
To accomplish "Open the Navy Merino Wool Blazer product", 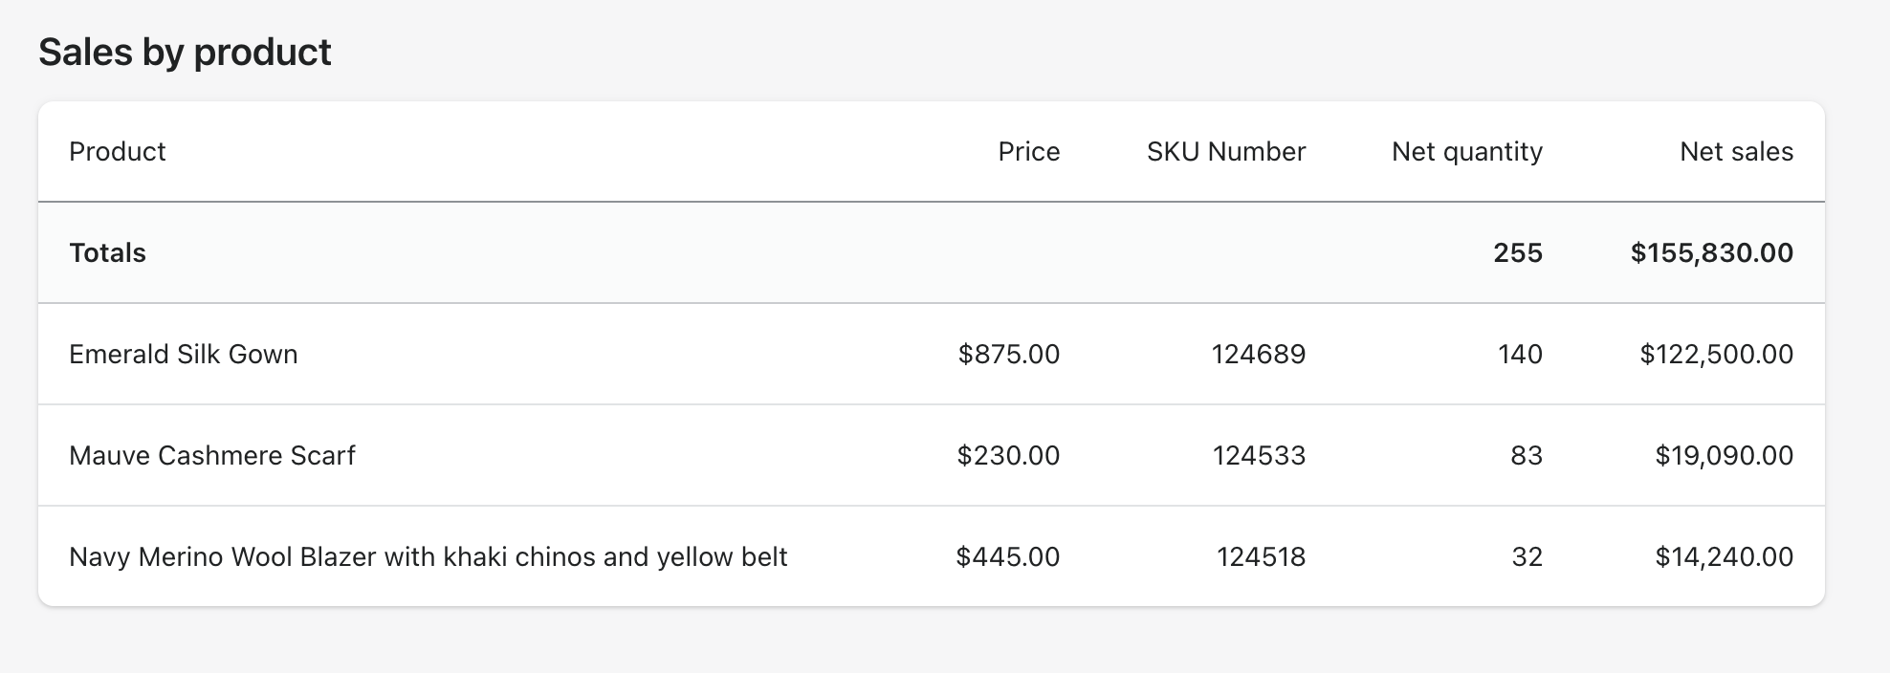I will tap(428, 557).
